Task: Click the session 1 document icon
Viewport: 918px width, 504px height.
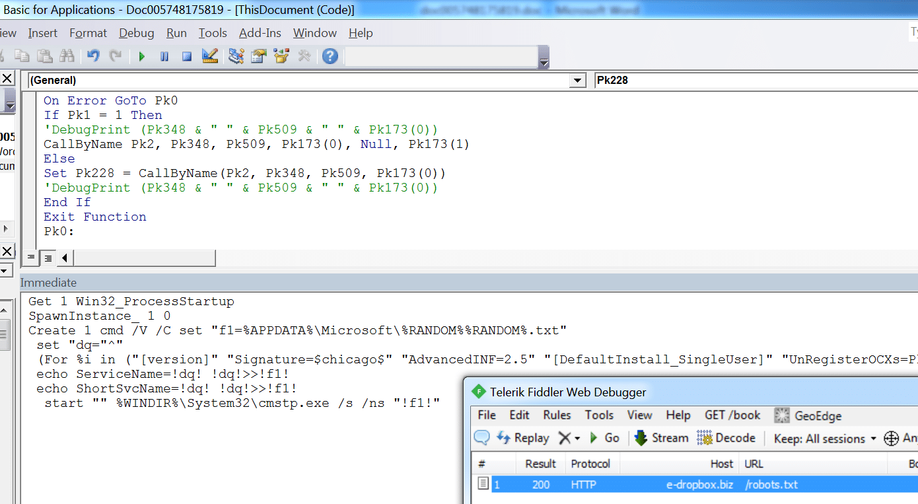Action: click(x=483, y=484)
